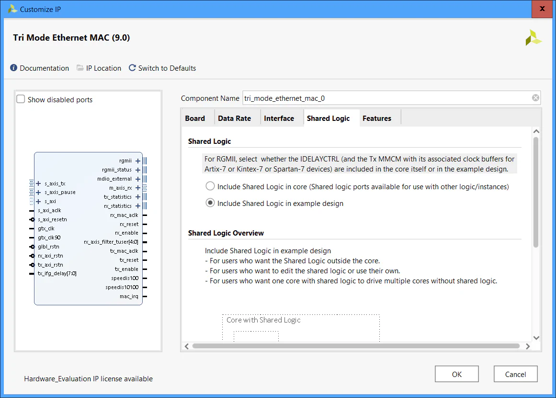
Task: Click the Xilinx logo in the dialog corner
Action: [x=533, y=37]
